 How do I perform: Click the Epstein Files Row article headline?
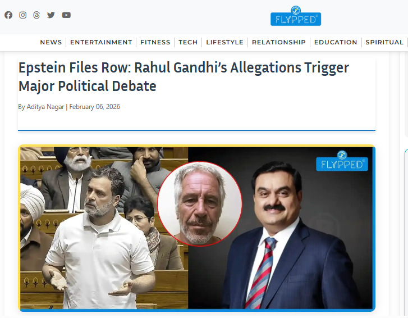click(184, 77)
